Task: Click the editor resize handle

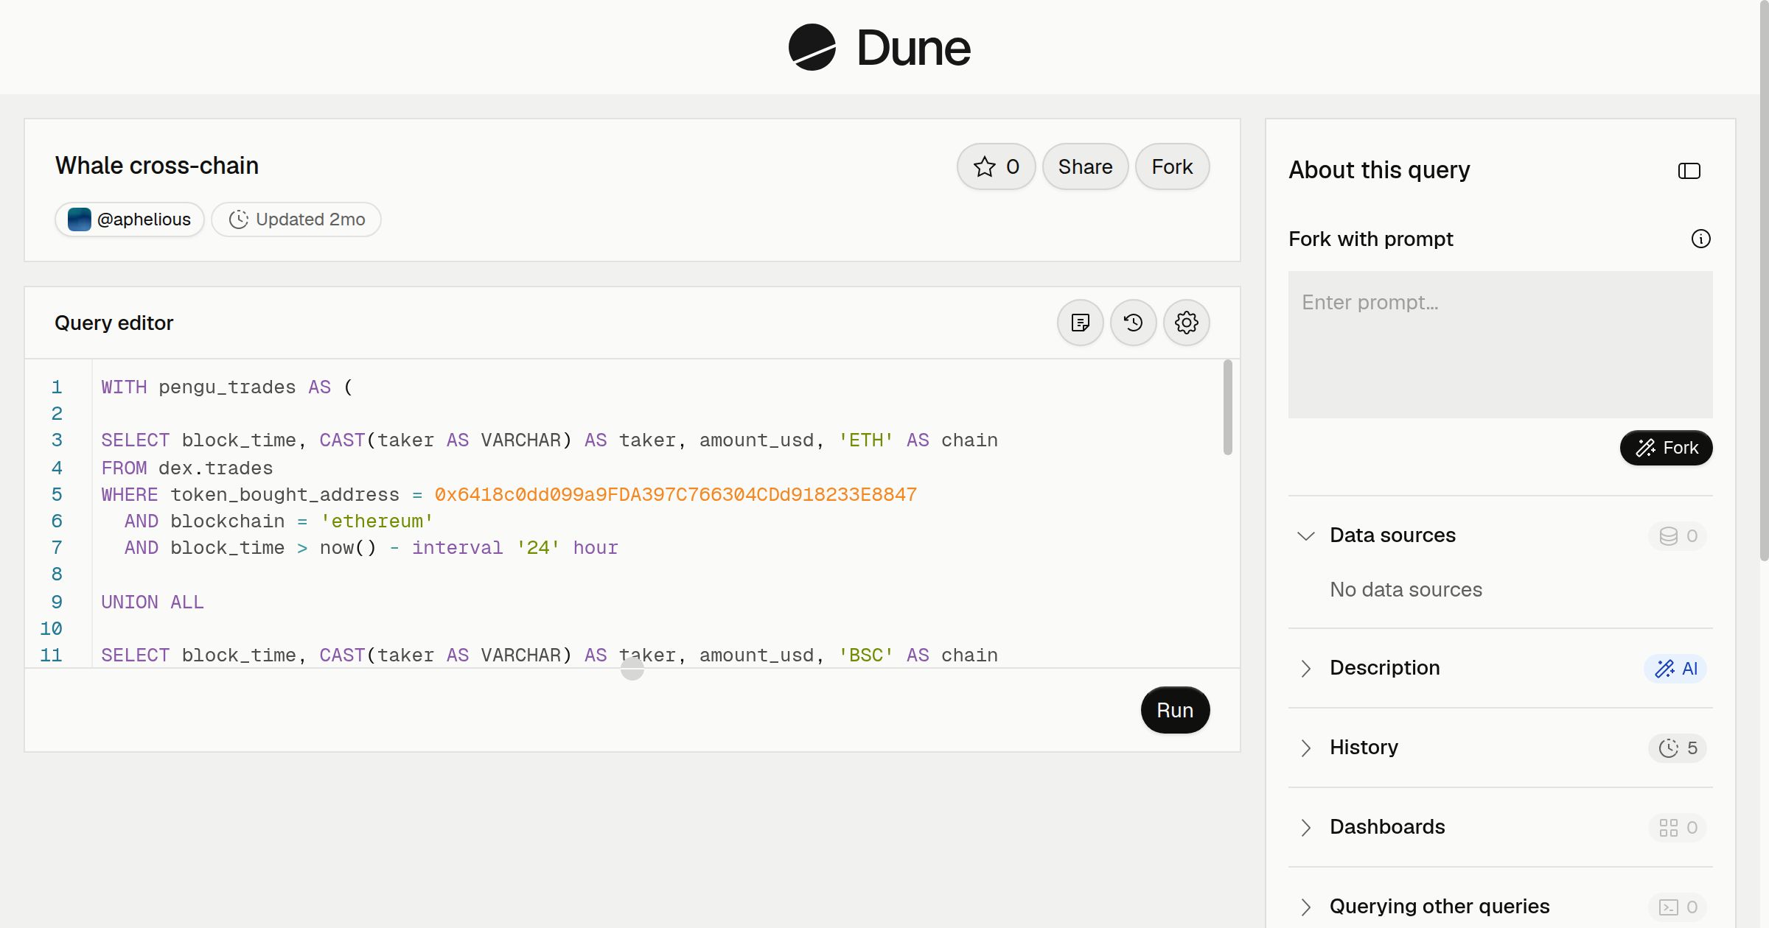Action: [632, 669]
